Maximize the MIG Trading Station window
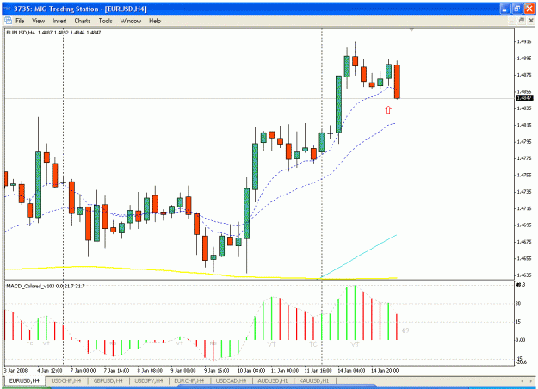Viewport: 538px width, 389px height. click(516, 9)
